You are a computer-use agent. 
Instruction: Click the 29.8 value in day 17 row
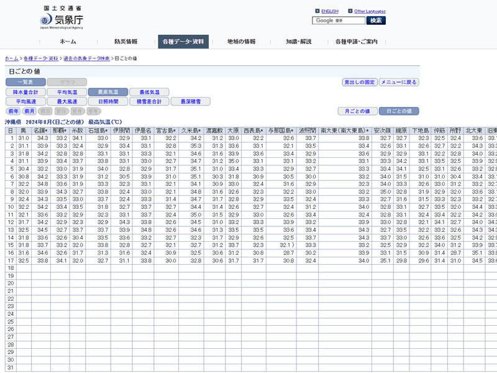point(401,260)
